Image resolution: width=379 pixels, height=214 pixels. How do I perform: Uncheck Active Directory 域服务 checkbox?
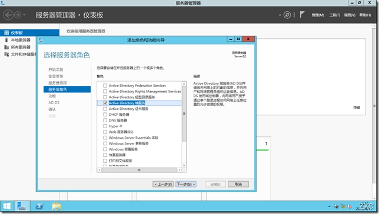pos(105,103)
